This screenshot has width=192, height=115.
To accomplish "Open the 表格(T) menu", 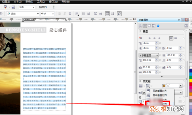I will [x=29, y=2].
